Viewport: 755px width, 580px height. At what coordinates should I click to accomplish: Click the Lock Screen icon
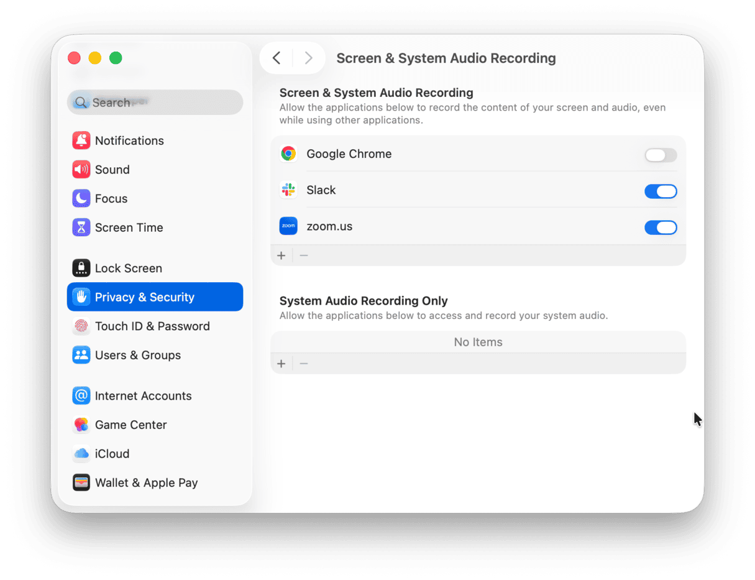point(81,269)
